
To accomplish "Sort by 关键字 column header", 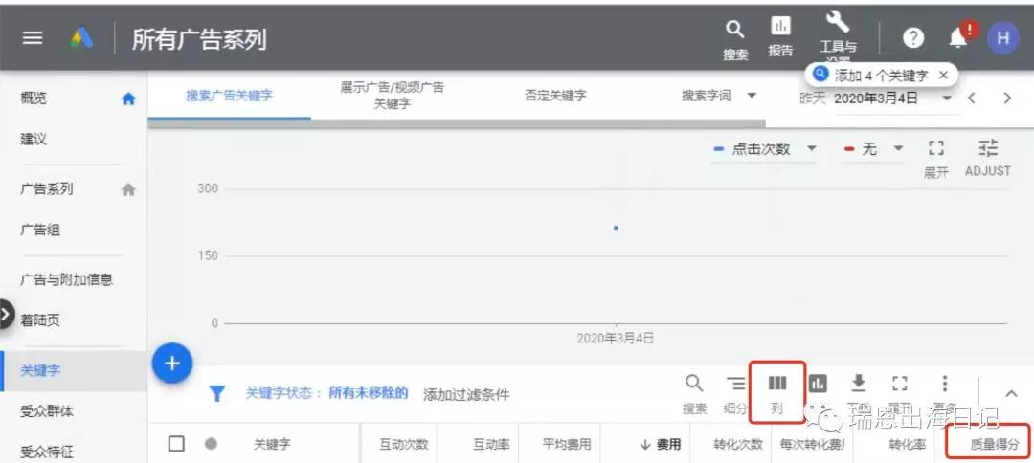I will [272, 445].
